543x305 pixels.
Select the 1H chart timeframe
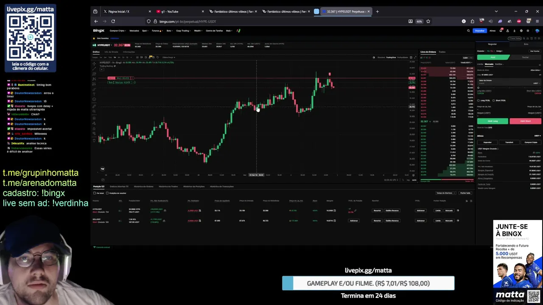[x=115, y=57]
